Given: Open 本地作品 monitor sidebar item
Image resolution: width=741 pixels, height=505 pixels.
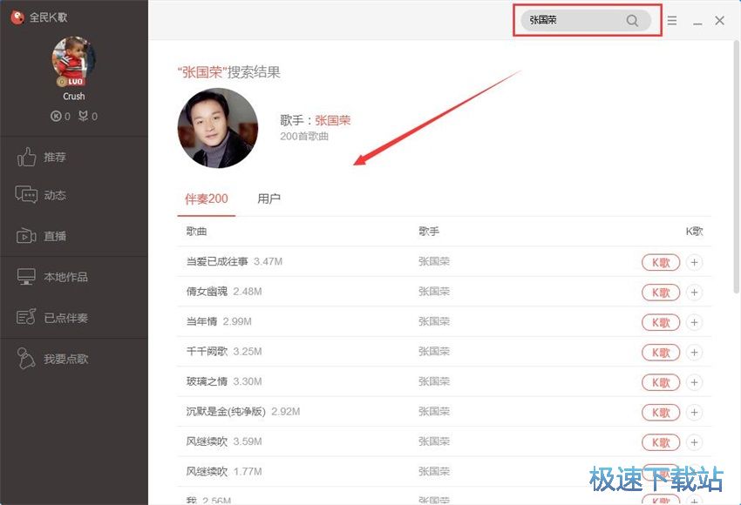Looking at the screenshot, I should point(52,277).
